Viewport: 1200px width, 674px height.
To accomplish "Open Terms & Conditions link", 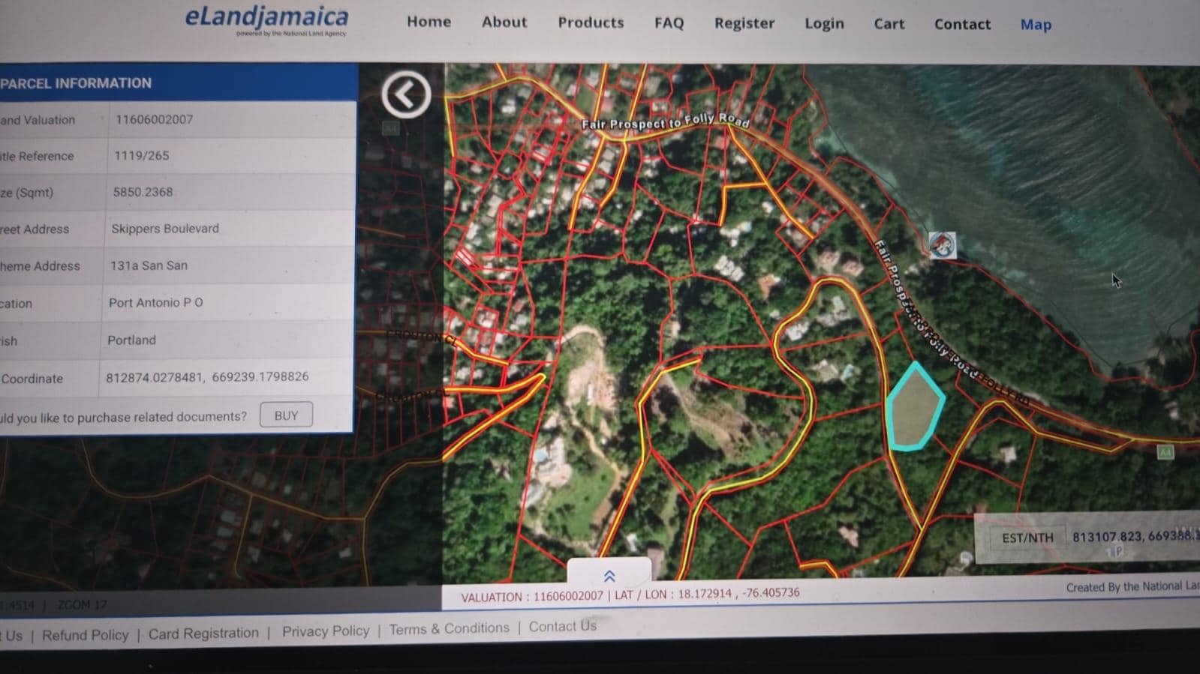I will point(449,628).
